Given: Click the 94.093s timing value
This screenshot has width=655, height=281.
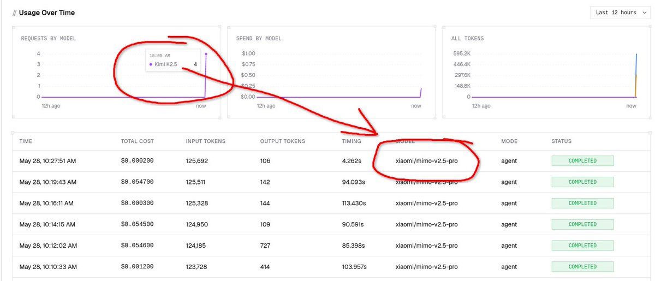Looking at the screenshot, I should tap(353, 182).
